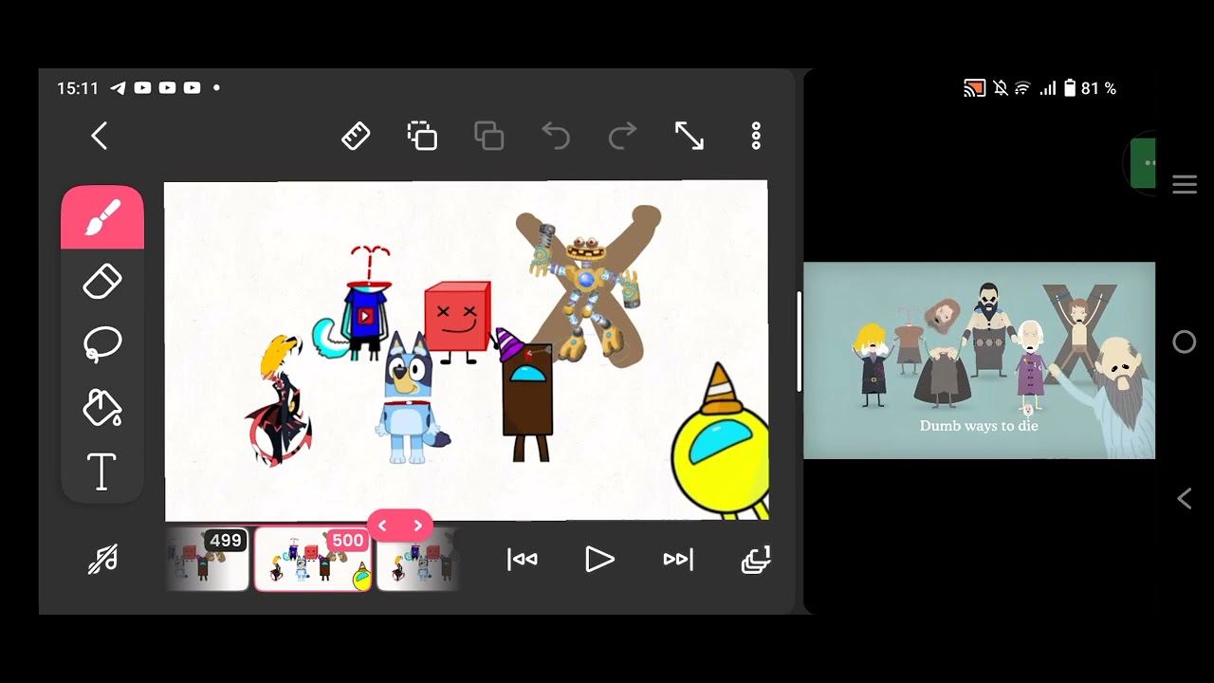Select the Paint Bucket fill tool
The width and height of the screenshot is (1214, 683).
[102, 408]
